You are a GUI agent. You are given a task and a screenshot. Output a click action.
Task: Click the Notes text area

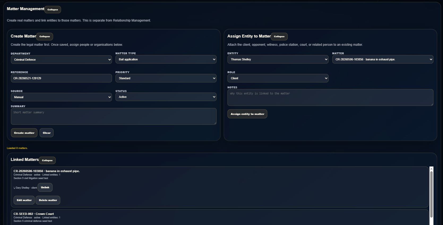point(330,97)
